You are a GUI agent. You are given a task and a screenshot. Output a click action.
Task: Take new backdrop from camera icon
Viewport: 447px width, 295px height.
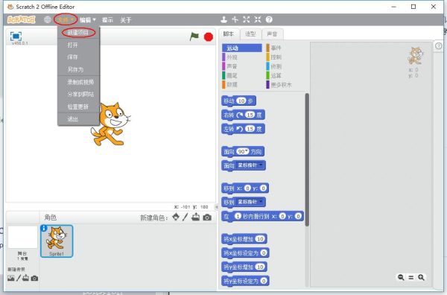pyautogui.click(x=34, y=278)
